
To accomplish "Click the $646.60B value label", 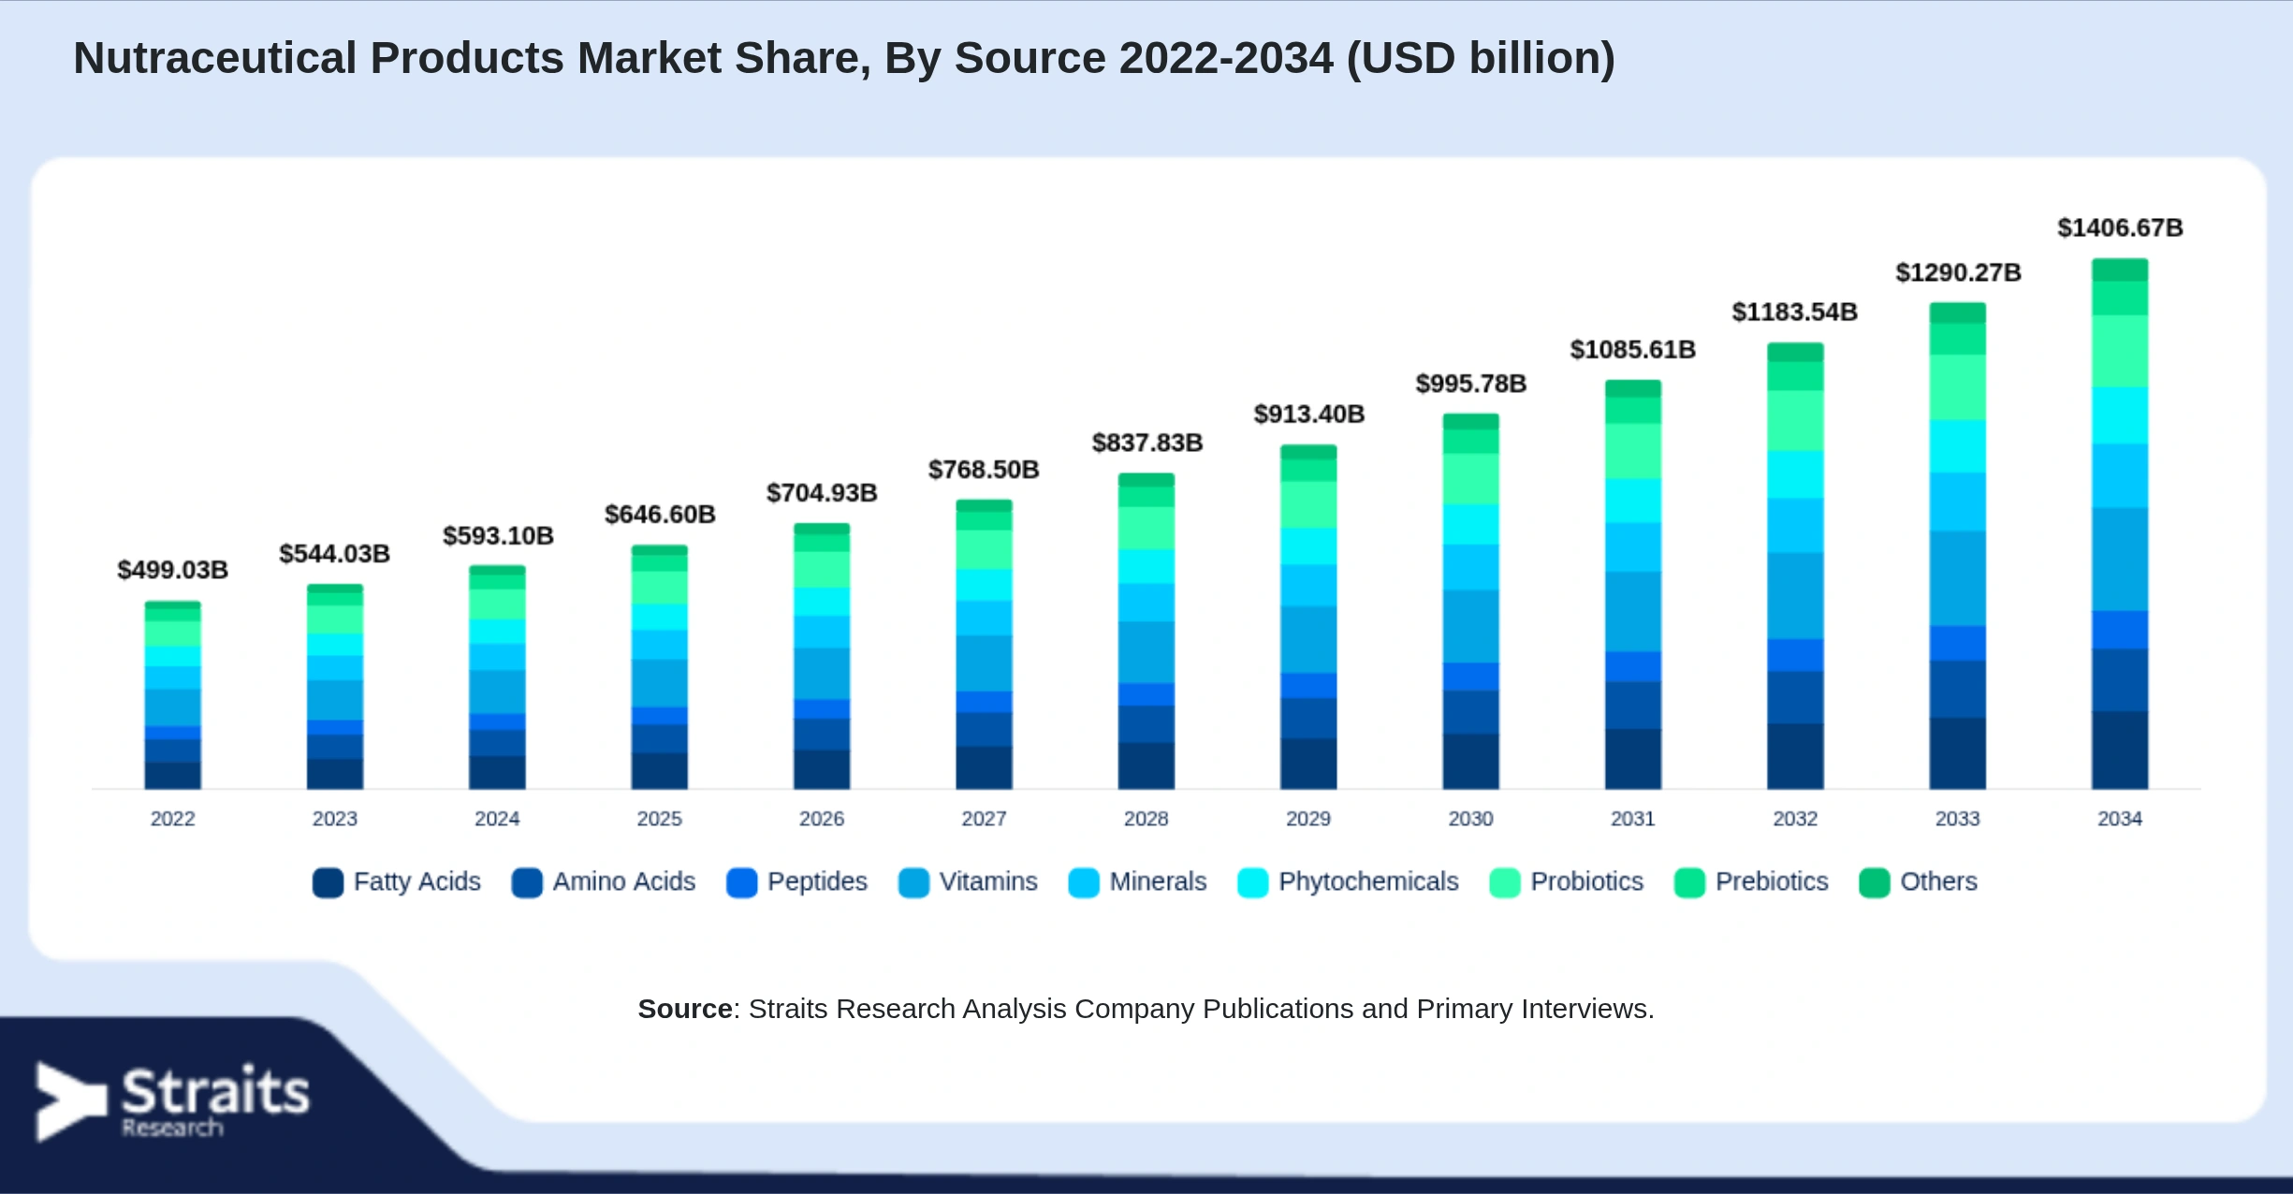I will [x=660, y=515].
